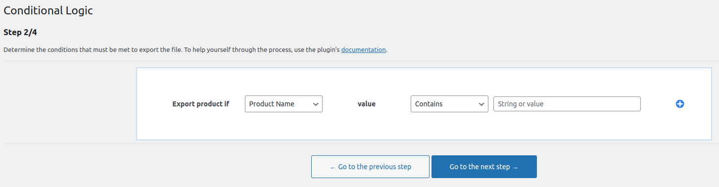The image size is (719, 187).
Task: Click the bold value label
Action: [x=367, y=104]
